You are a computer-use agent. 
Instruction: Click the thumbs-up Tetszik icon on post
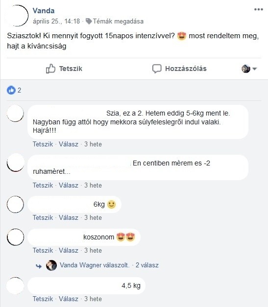[50, 69]
